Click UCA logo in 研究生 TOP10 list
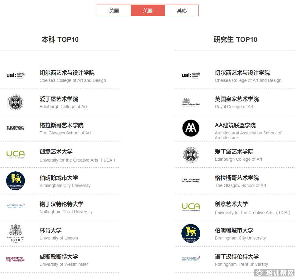 tap(191, 207)
